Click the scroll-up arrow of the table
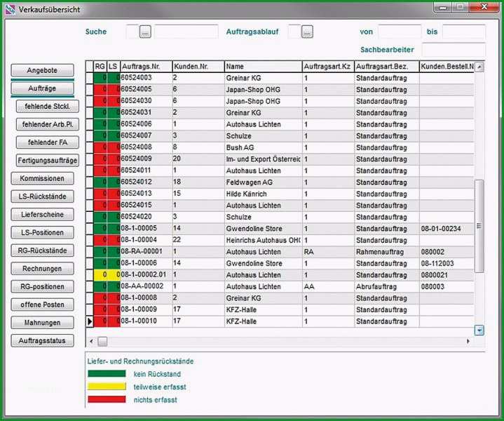This screenshot has width=504, height=421. pyautogui.click(x=479, y=67)
